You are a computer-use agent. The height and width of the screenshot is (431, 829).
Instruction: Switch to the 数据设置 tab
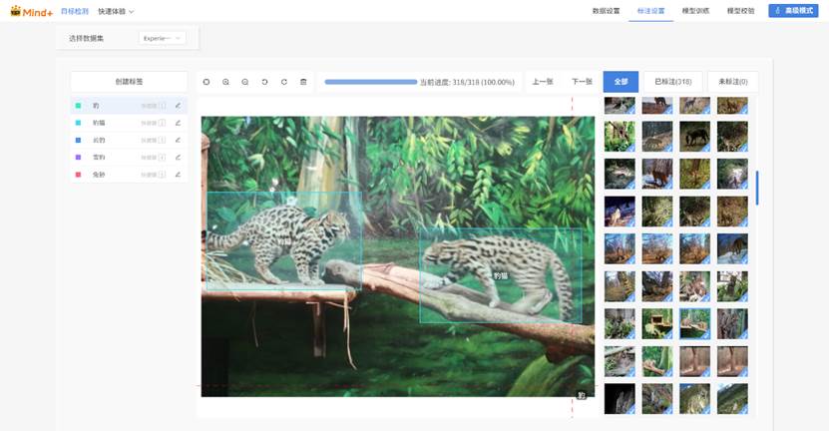(x=606, y=11)
